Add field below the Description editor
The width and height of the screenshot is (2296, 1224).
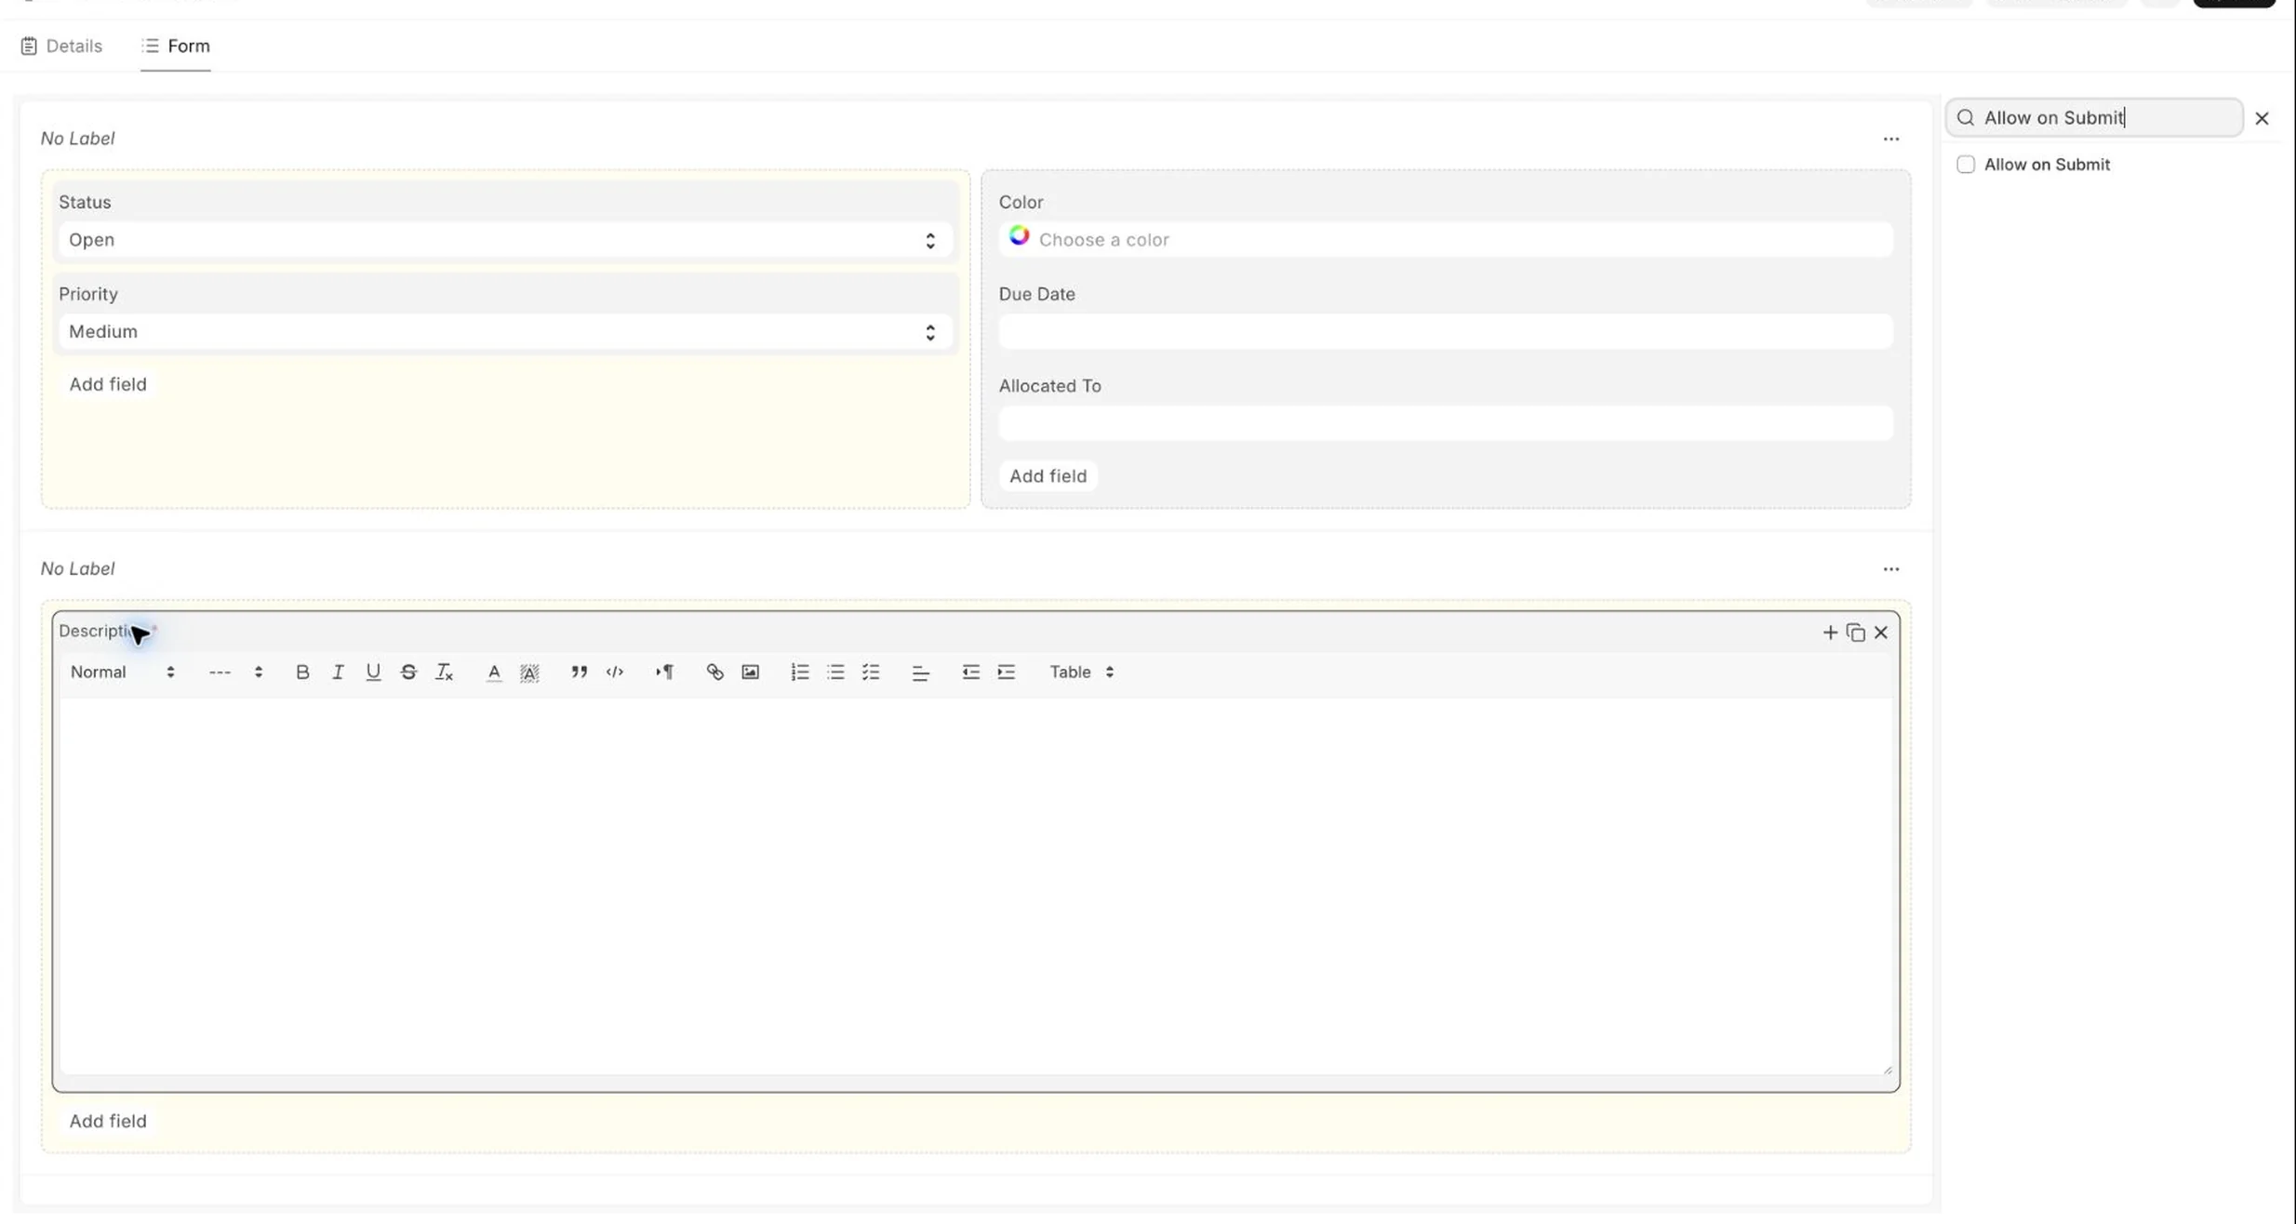click(108, 1121)
